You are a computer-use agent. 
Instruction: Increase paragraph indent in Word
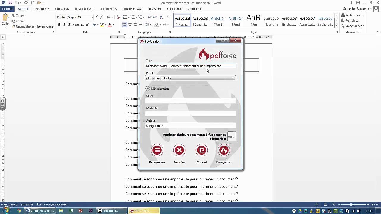pos(155,17)
